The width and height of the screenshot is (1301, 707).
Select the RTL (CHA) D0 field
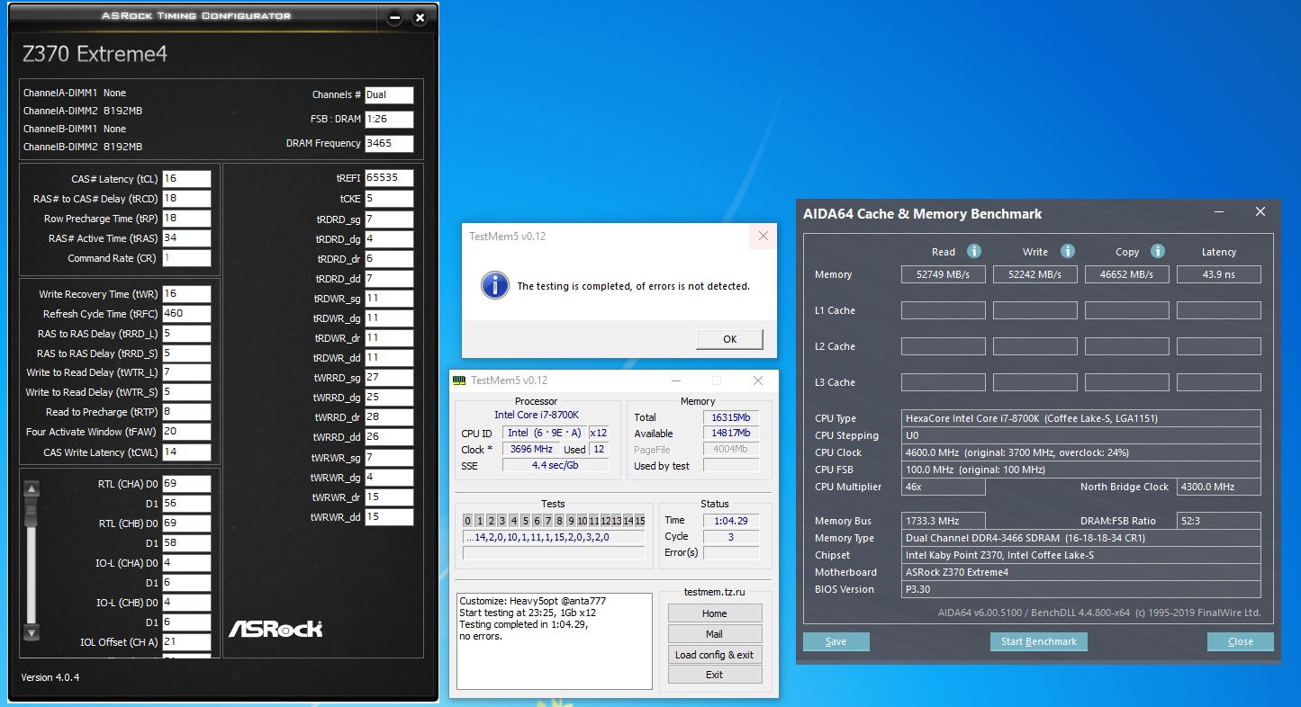pos(186,484)
